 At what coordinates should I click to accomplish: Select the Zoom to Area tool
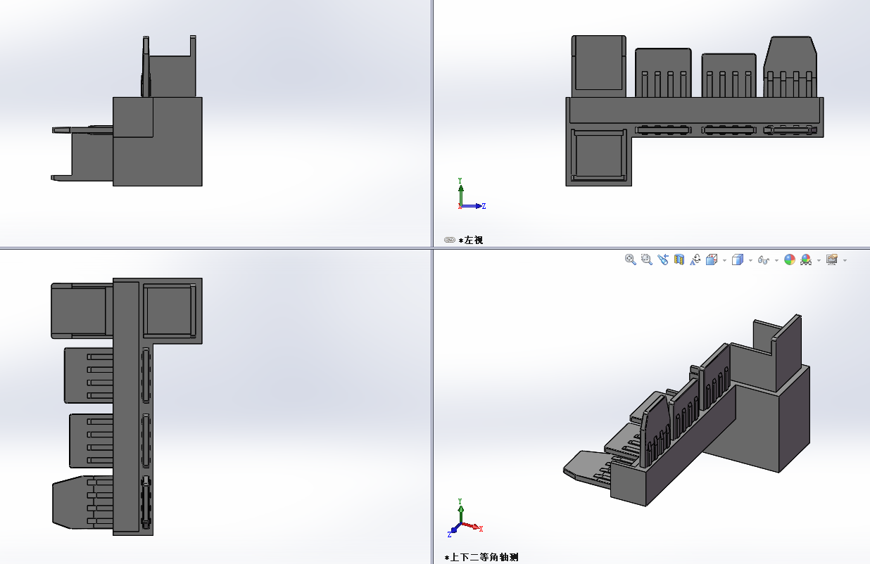[x=646, y=259]
